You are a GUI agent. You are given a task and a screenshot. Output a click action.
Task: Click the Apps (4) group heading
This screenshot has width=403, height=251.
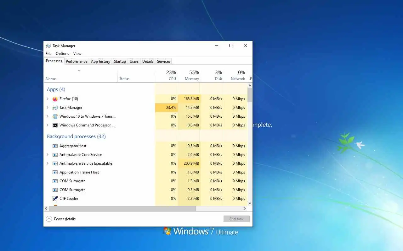point(56,89)
